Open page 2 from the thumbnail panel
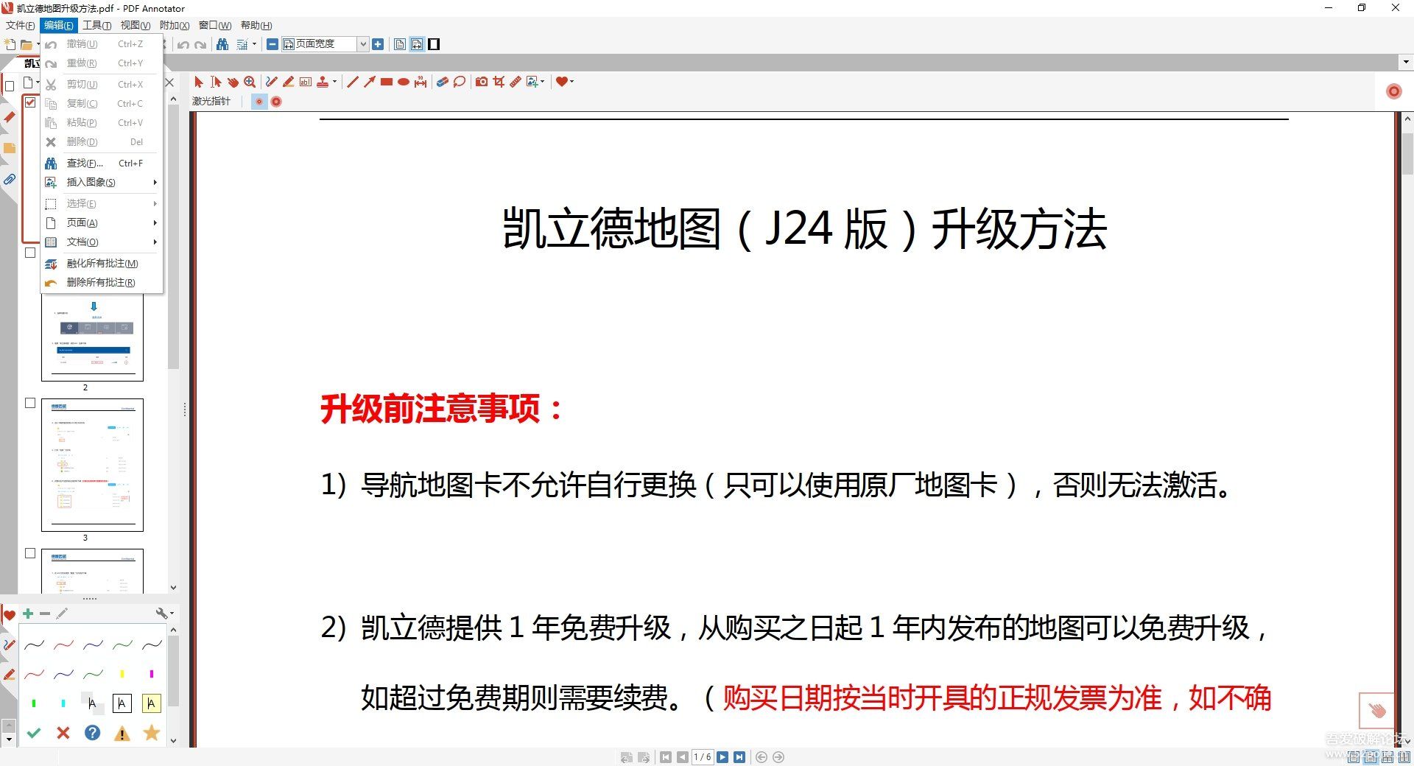Screen dimensions: 1414x766 (92, 339)
